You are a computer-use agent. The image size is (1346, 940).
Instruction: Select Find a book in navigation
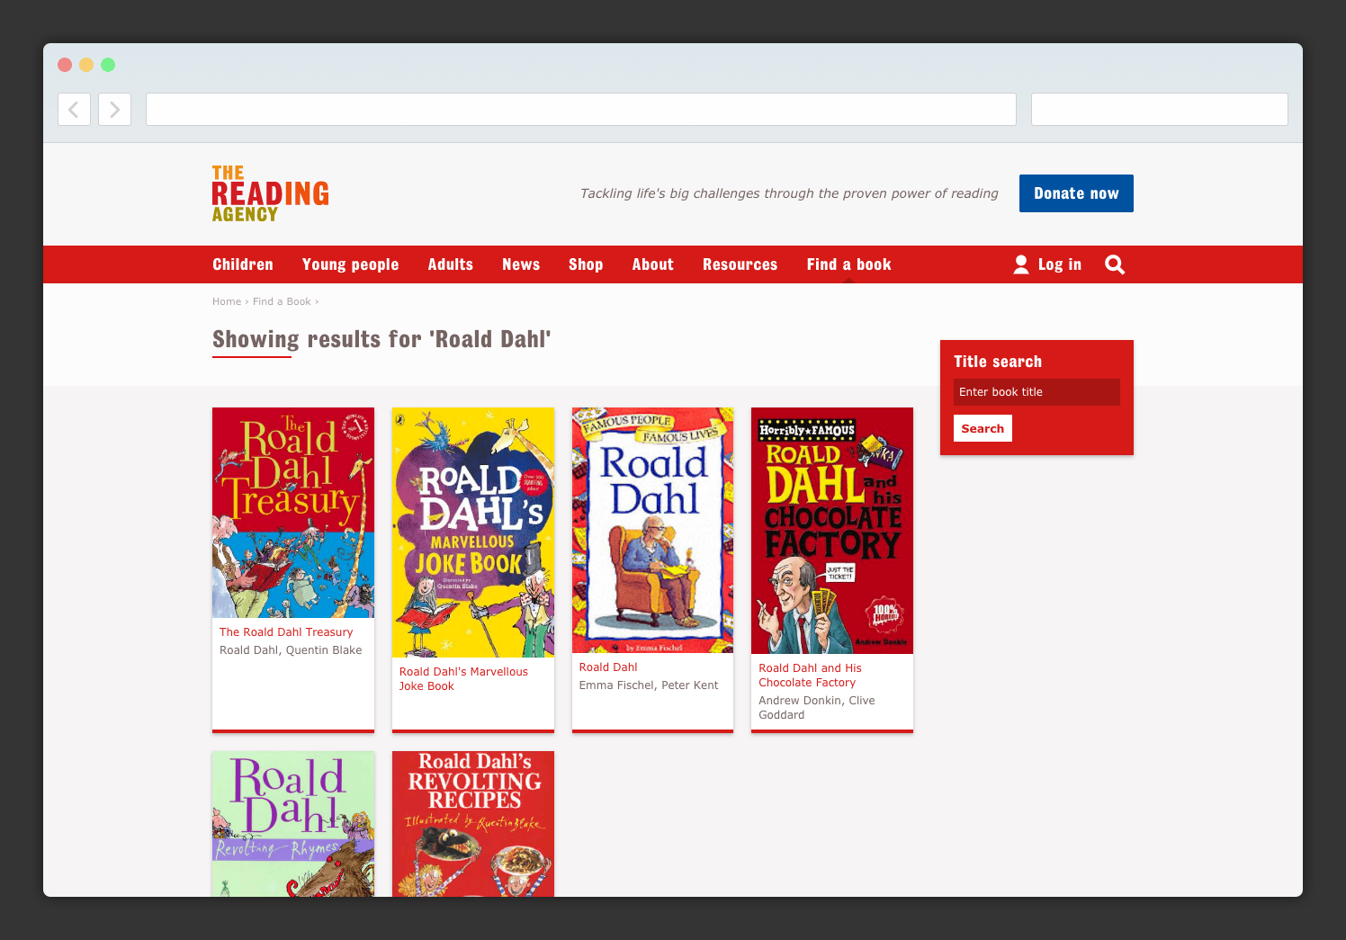point(848,264)
